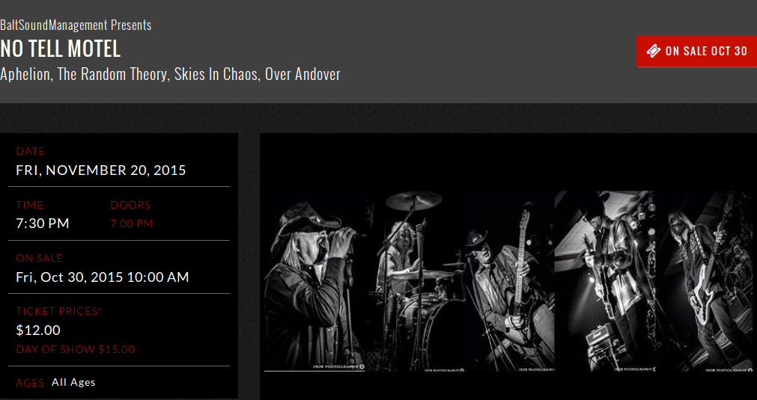757x400 pixels.
Task: Open the guitarist in cowboy hat photo
Action: 511,281
